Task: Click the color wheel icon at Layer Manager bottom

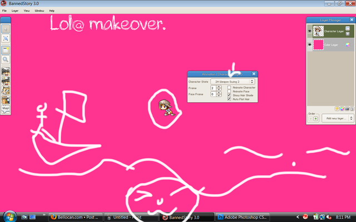Action: point(342,109)
